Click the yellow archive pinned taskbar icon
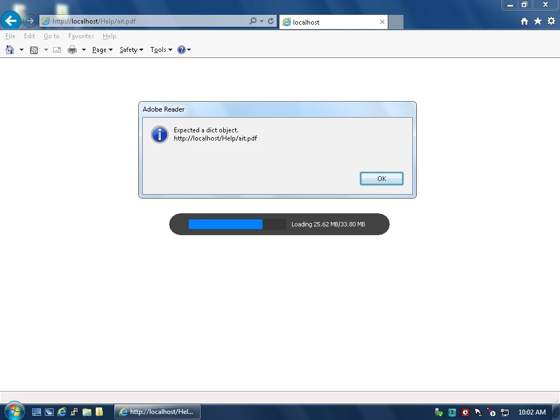This screenshot has height=420, width=560. pos(99,412)
